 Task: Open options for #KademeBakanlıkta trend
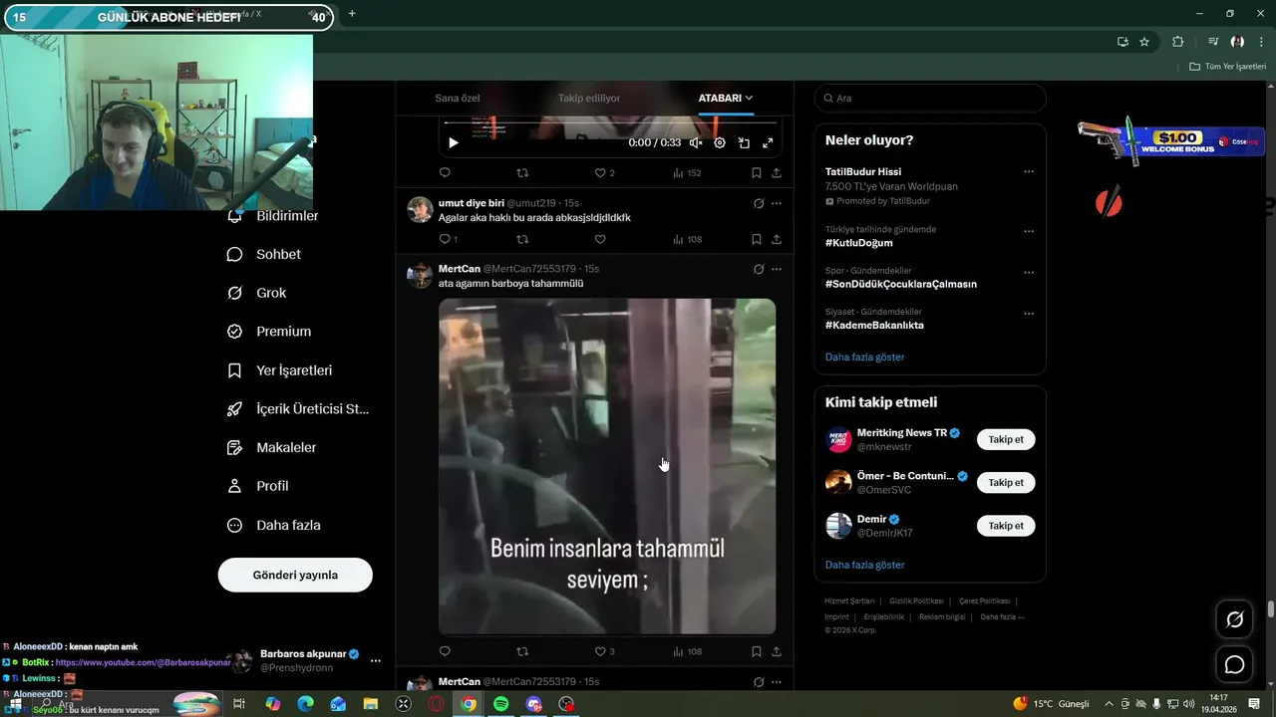(x=1029, y=314)
